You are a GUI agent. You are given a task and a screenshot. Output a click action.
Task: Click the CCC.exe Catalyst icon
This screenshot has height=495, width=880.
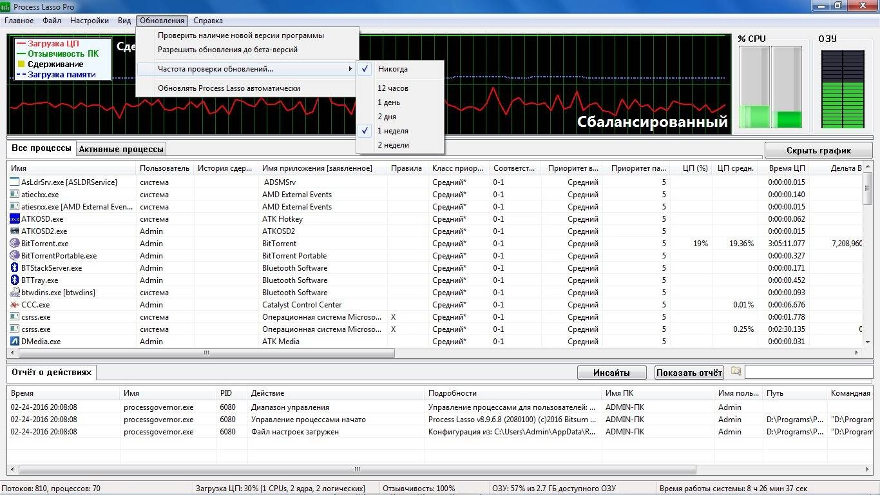[15, 305]
